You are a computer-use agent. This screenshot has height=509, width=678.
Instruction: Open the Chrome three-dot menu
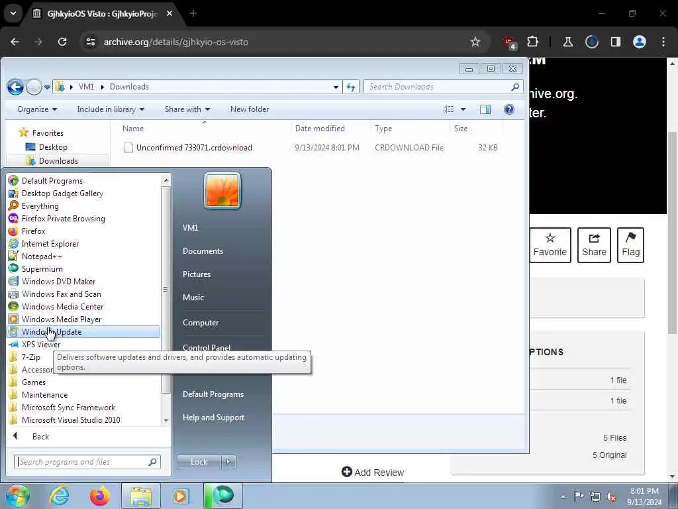point(663,42)
